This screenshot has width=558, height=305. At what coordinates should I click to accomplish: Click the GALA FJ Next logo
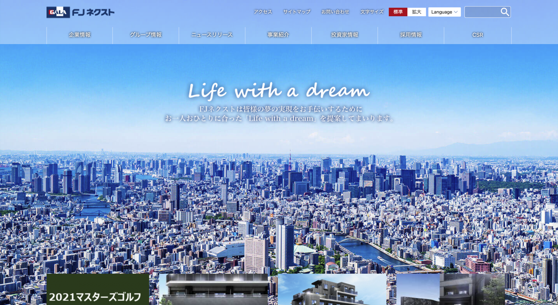[x=80, y=12]
